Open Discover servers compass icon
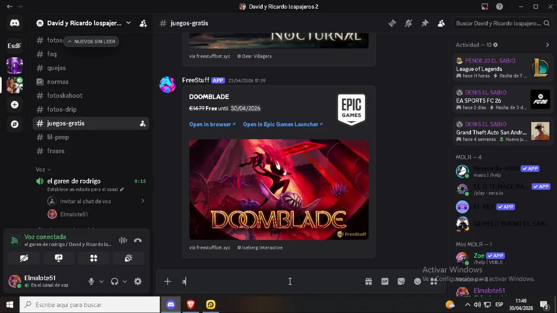Screen dimensions: 557x313 (14, 124)
